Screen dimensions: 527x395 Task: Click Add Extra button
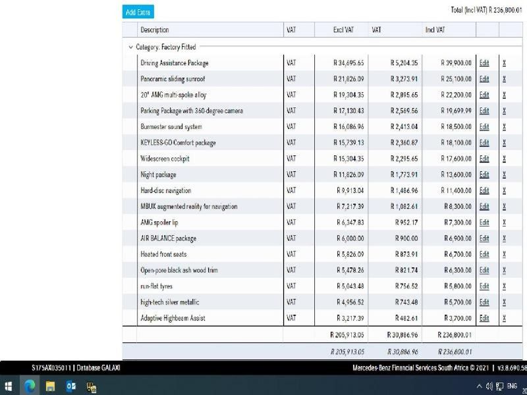click(x=138, y=12)
